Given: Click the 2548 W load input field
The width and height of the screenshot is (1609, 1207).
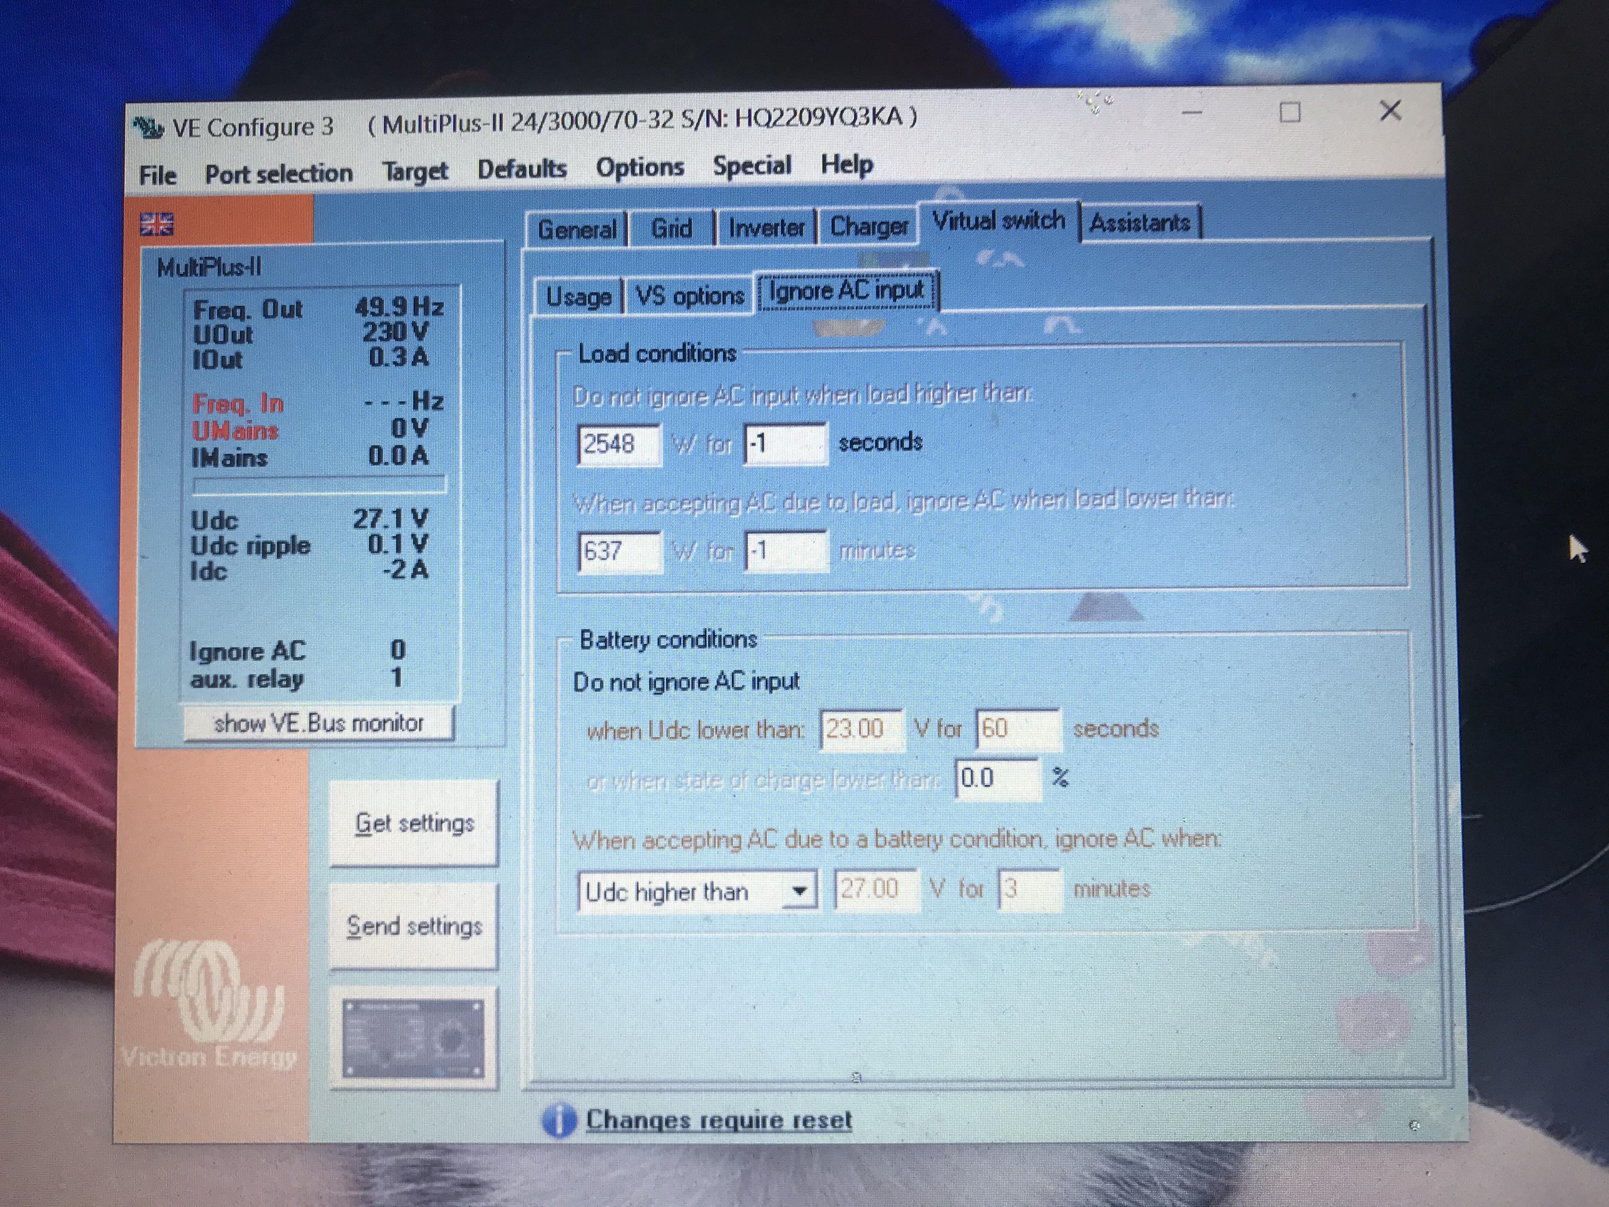Looking at the screenshot, I should point(618,444).
